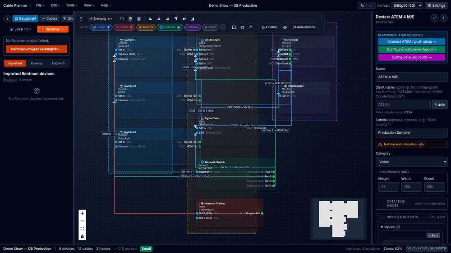451x253 pixels.
Task: Click the redo arrow icon
Action: coord(371,5)
